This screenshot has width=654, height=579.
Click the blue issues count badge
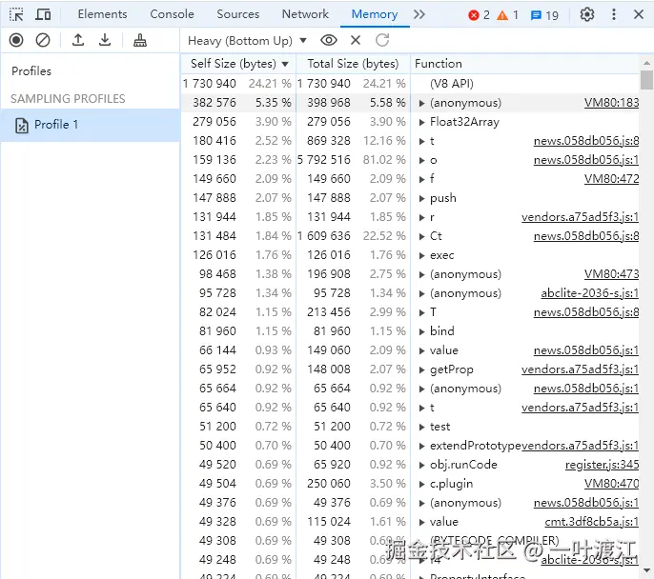[x=544, y=15]
